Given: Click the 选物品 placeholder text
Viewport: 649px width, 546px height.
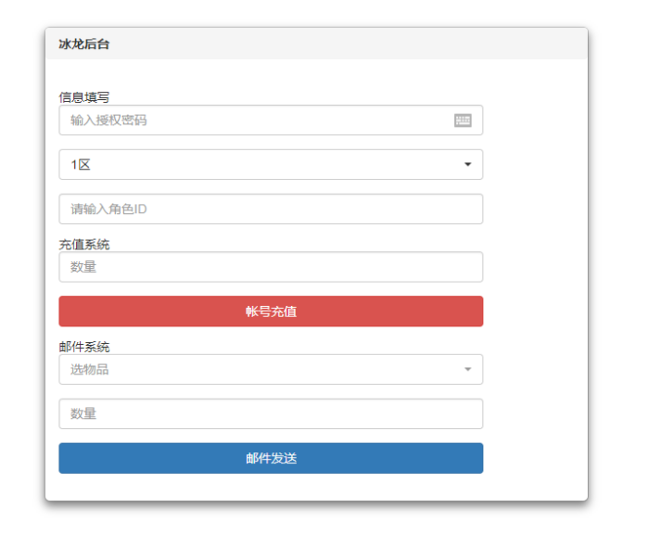Looking at the screenshot, I should (x=90, y=370).
